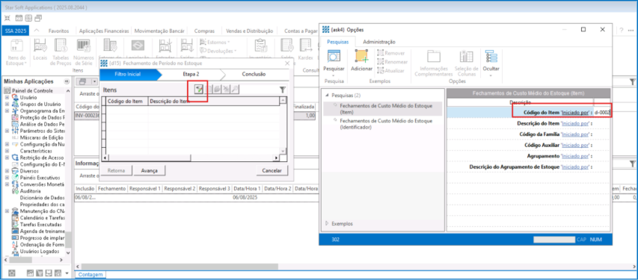Click right arrow of Itens horizontal scrollbar
638x280 pixels.
(x=277, y=158)
